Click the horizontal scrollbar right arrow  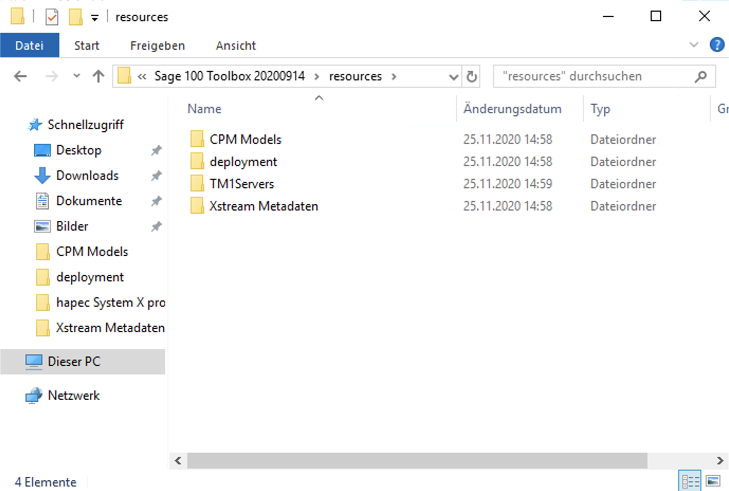pyautogui.click(x=719, y=461)
